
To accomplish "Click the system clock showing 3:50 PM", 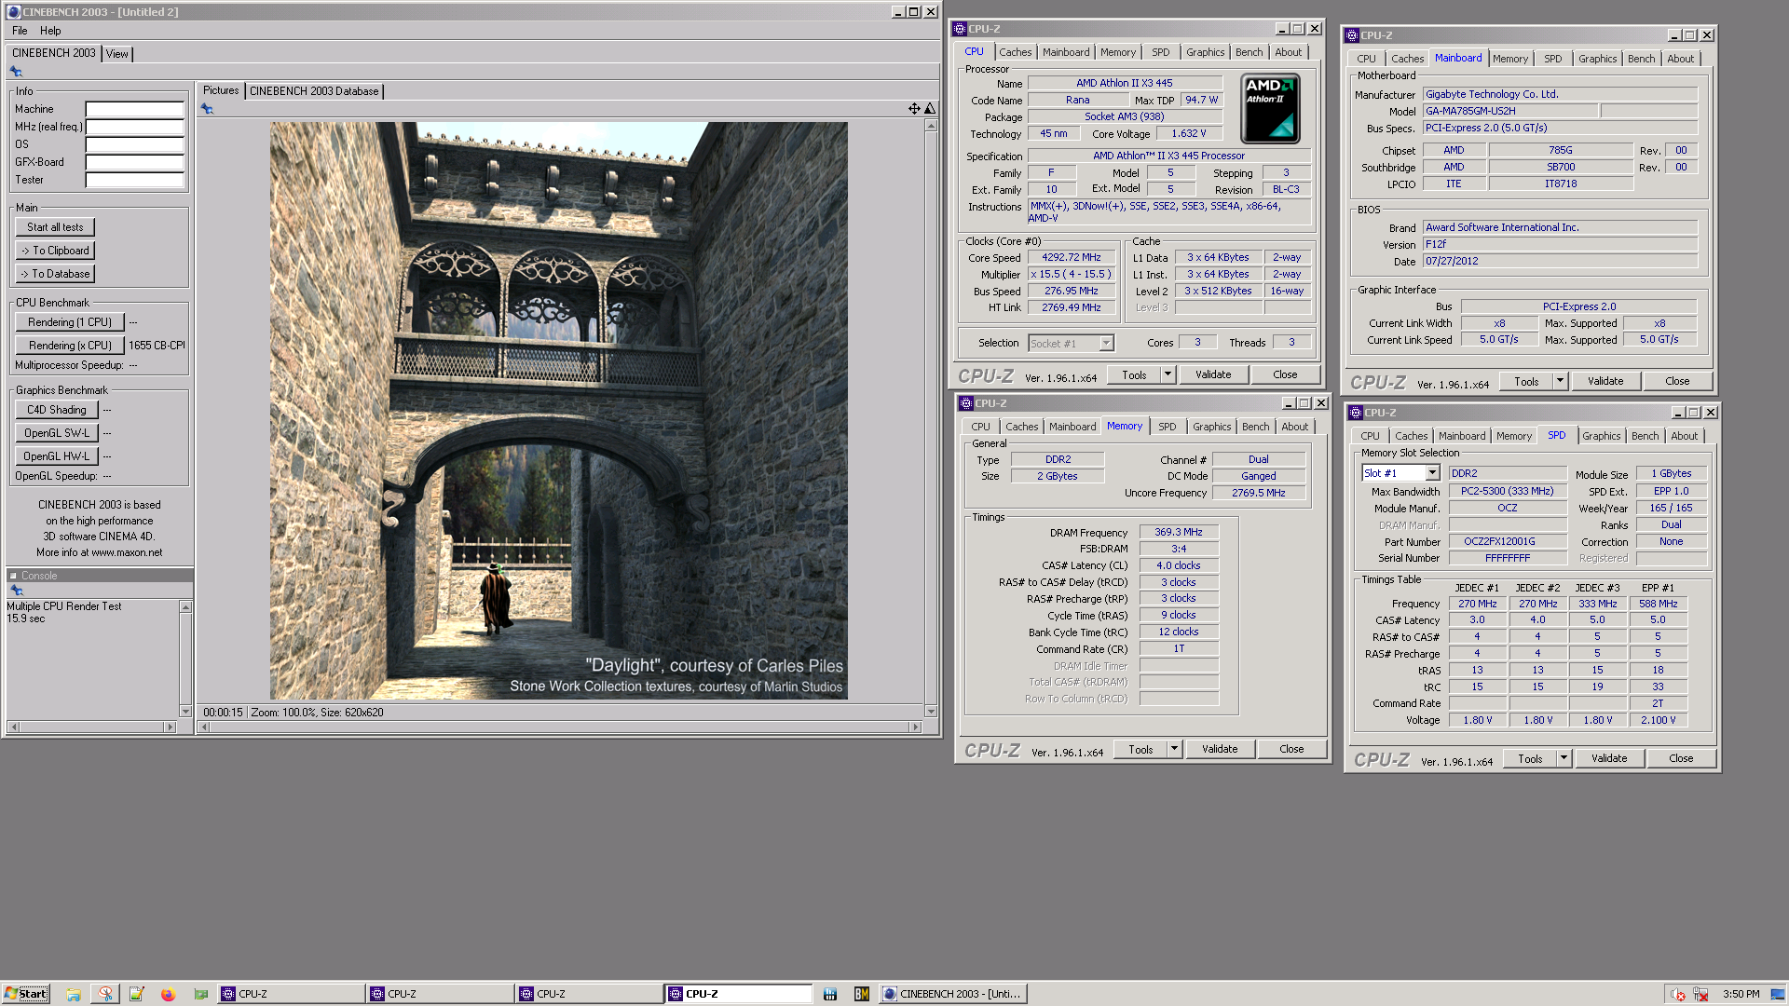I will pos(1741,994).
